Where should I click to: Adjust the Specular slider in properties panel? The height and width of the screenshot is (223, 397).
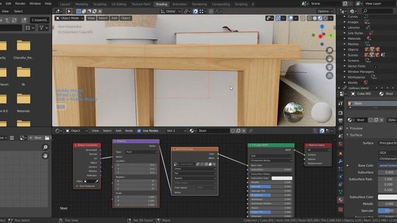click(x=387, y=211)
